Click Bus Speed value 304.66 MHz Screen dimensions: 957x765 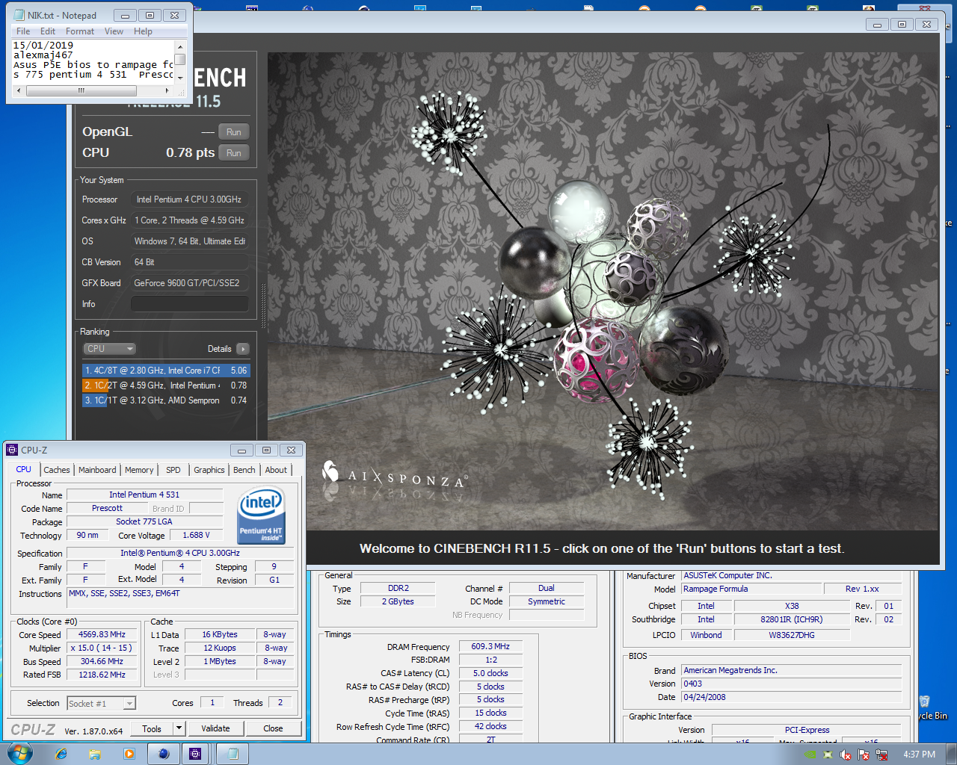point(102,661)
